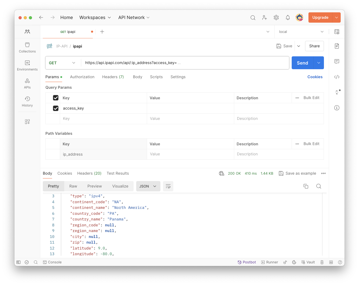Expand the Send button arrow options
Screen dimensions: 359x285
pyautogui.click(x=319, y=63)
